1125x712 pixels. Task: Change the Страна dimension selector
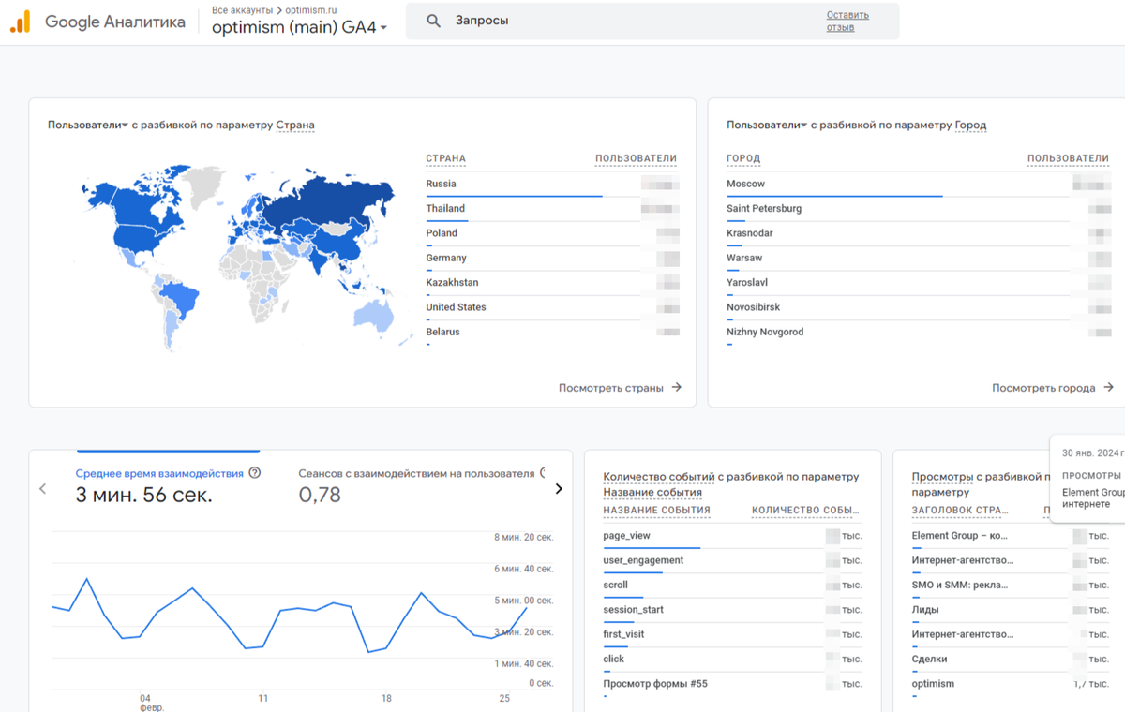click(295, 125)
